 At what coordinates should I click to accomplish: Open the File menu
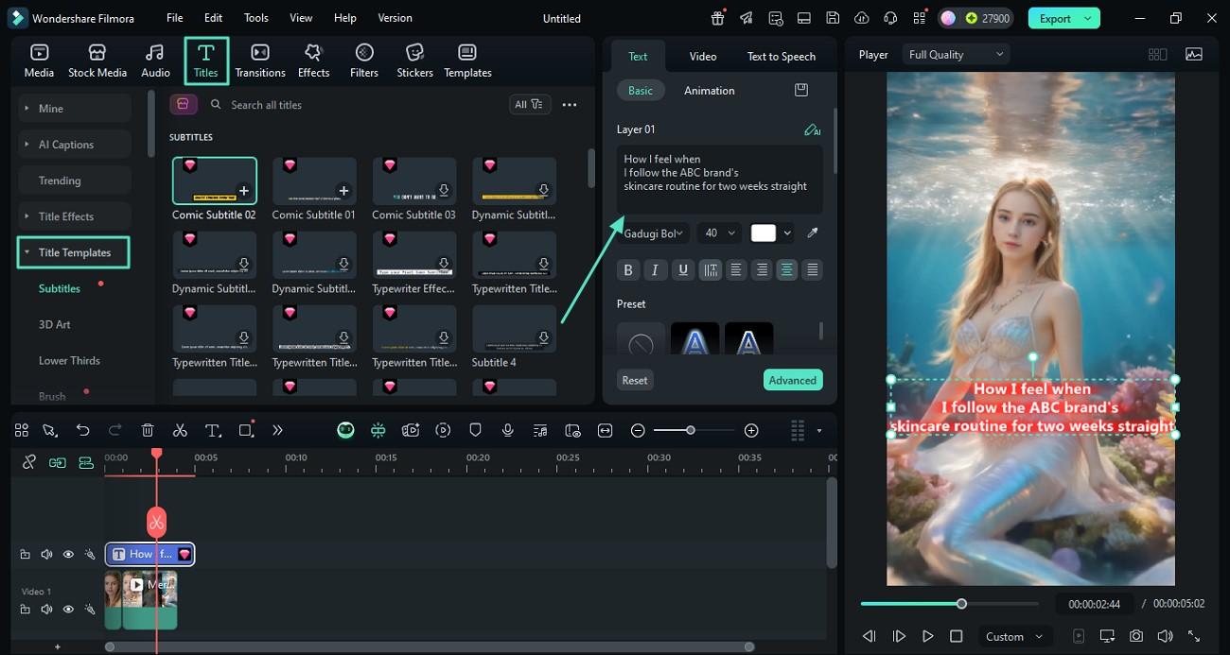pos(174,18)
